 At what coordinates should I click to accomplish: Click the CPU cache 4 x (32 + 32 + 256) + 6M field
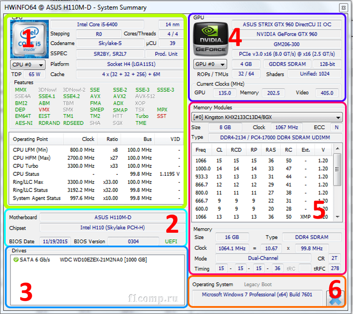pos(131,74)
